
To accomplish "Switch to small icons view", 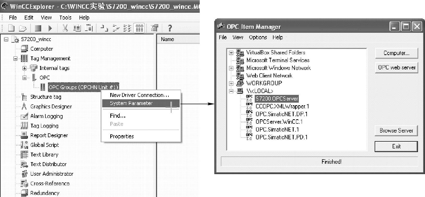I will click(x=116, y=28).
